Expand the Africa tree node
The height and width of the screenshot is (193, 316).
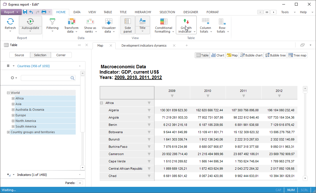point(13,98)
